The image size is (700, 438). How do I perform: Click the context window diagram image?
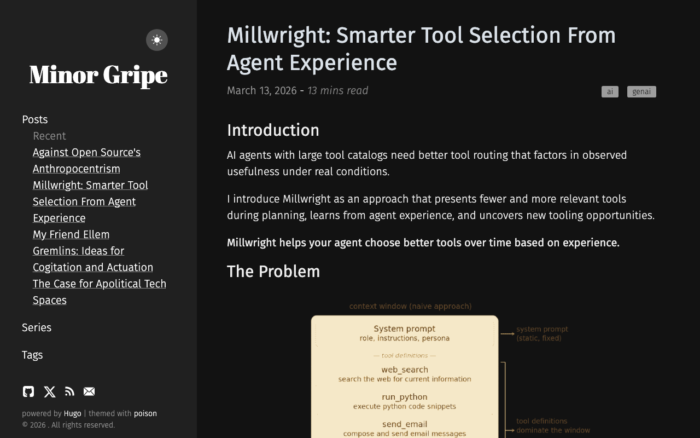(x=405, y=372)
